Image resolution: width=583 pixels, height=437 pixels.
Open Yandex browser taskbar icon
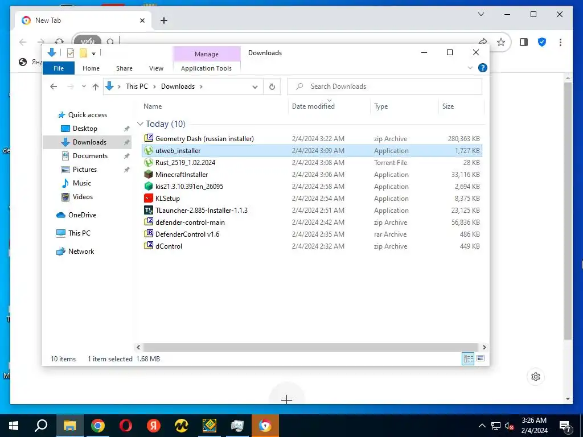pos(154,426)
